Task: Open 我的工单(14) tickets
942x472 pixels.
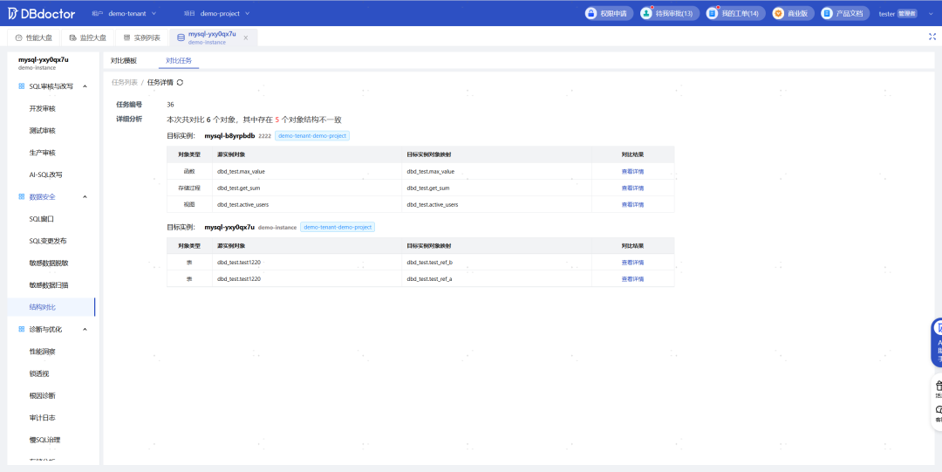Action: [735, 13]
